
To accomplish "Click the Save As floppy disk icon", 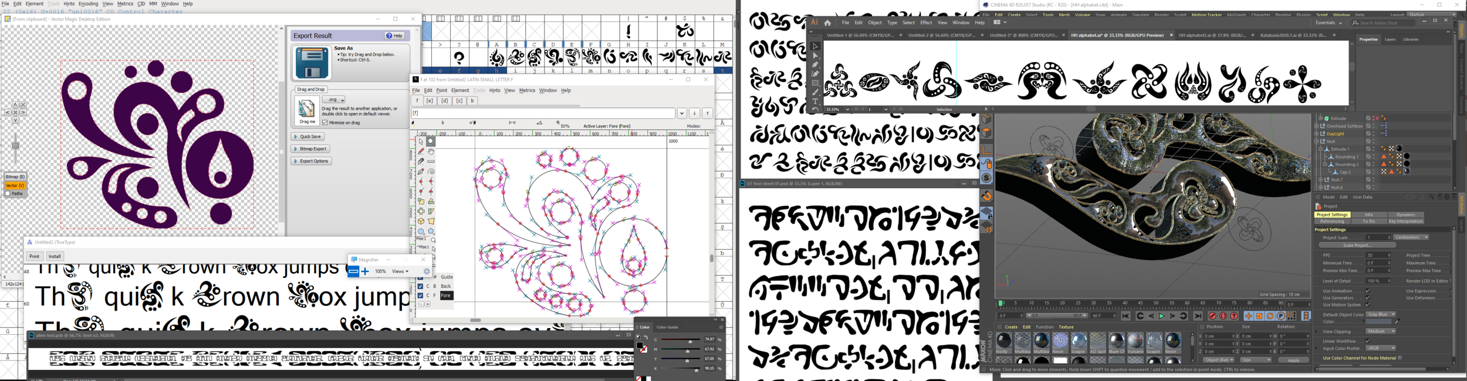I will [312, 63].
